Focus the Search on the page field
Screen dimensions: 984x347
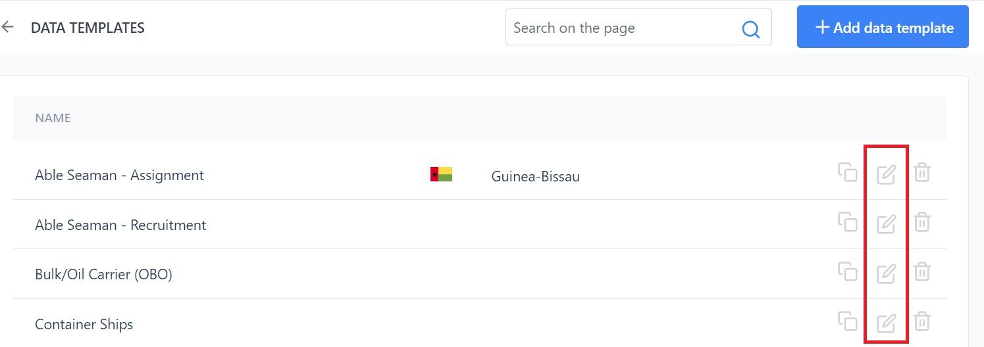[x=638, y=27]
